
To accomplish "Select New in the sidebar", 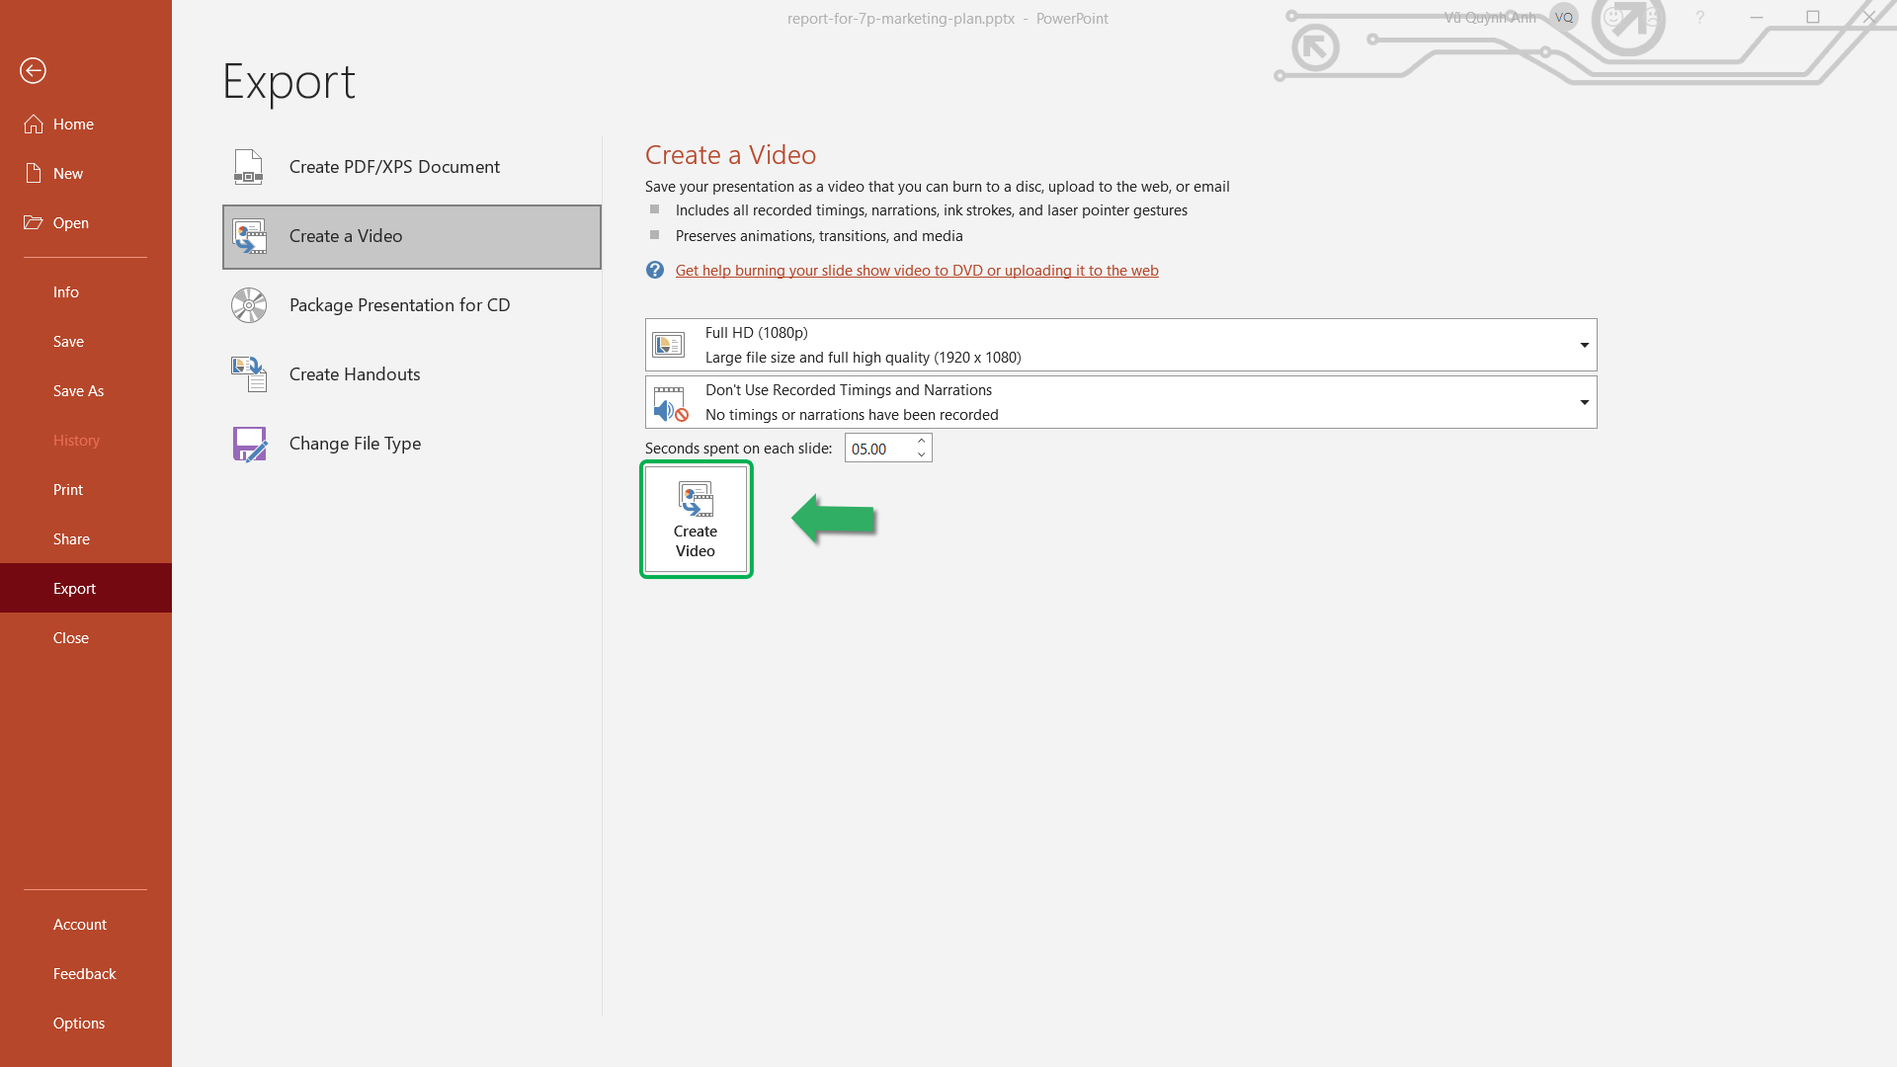I will click(86, 173).
